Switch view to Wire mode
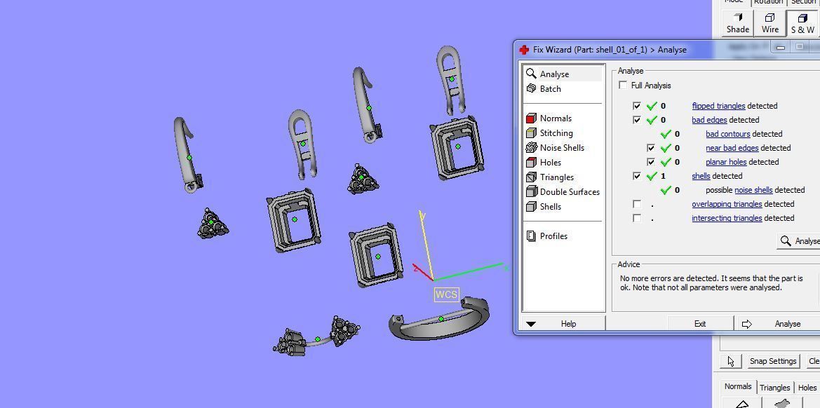The image size is (820, 408). [769, 24]
